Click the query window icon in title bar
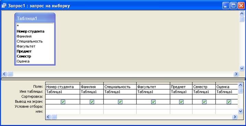Screen dimensions: 246x126 click(4, 6)
